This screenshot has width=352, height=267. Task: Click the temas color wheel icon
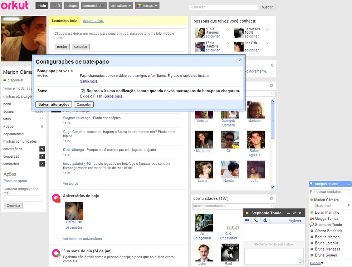pos(140,6)
